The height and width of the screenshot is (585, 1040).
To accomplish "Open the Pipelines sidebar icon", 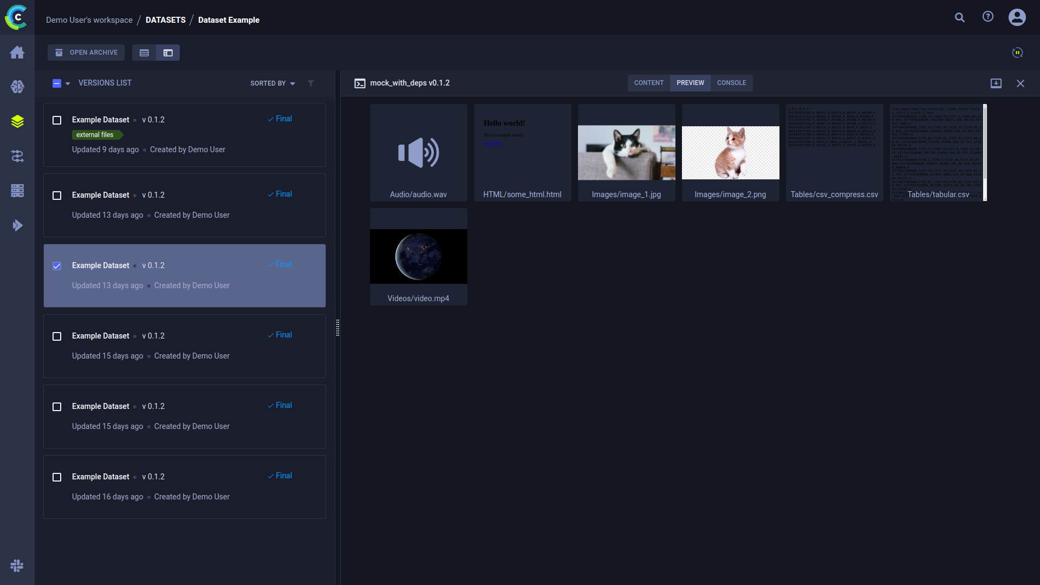I will point(17,156).
